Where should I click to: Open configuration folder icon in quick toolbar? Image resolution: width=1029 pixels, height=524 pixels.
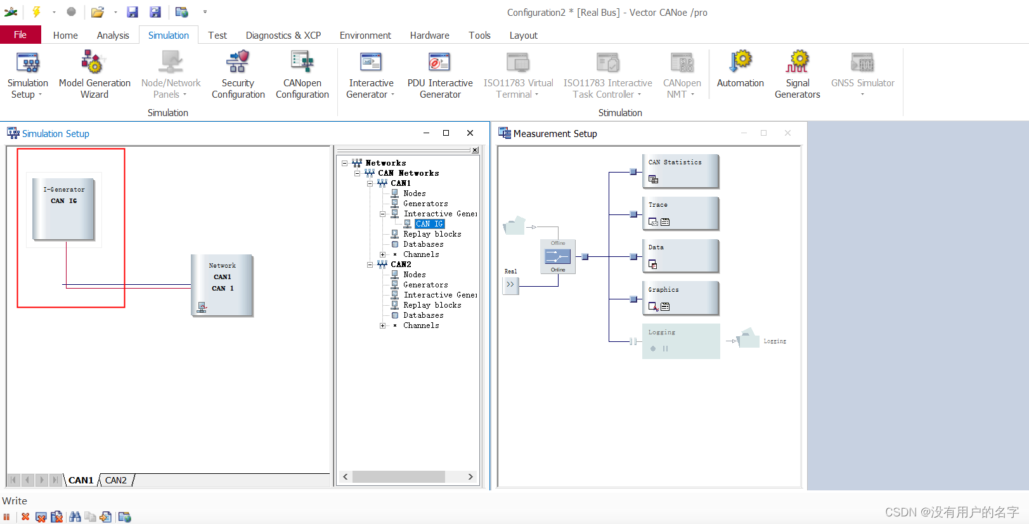click(97, 12)
